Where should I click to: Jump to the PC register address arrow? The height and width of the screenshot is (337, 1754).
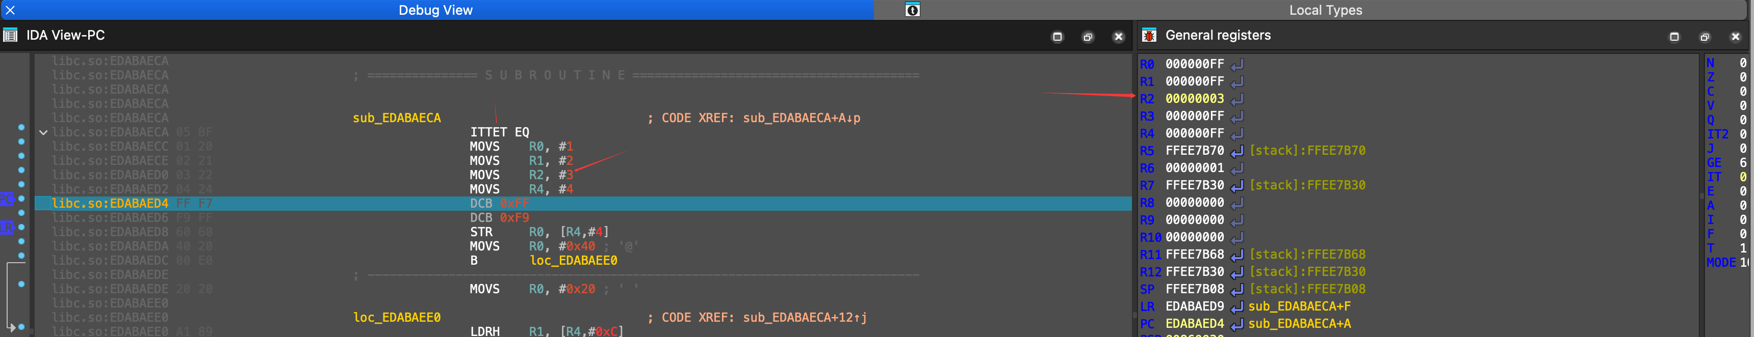pos(1236,324)
